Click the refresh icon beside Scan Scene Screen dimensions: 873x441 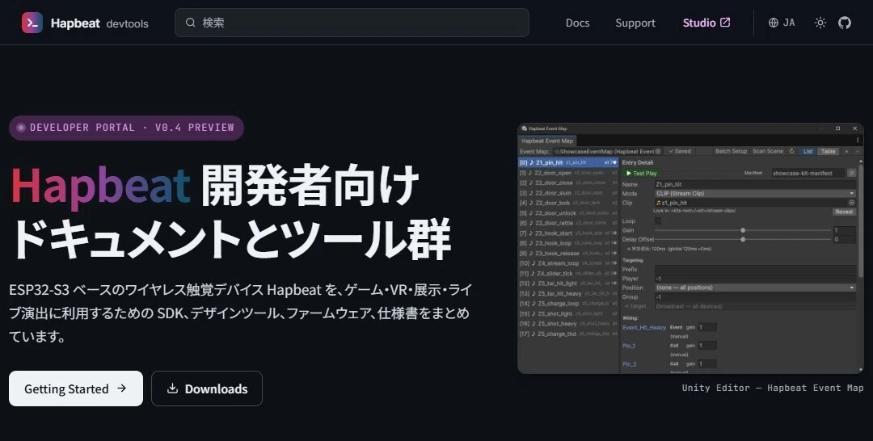(x=791, y=151)
